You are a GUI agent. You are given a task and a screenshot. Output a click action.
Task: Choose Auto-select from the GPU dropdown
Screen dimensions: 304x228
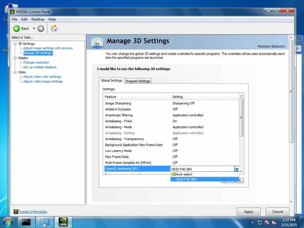coord(205,174)
